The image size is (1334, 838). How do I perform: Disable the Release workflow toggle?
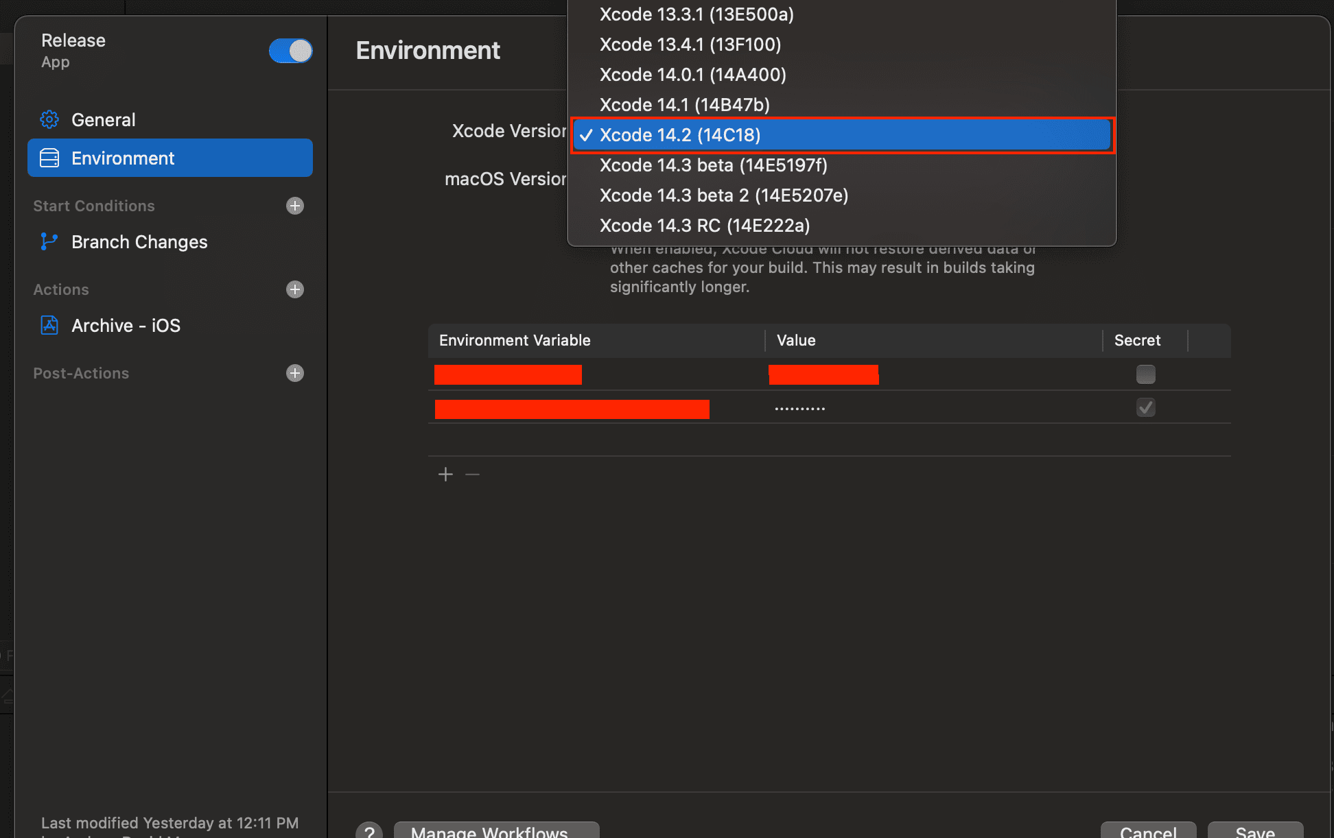pyautogui.click(x=291, y=51)
